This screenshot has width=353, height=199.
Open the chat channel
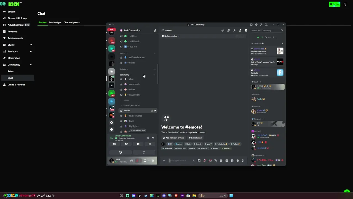(x=138, y=79)
